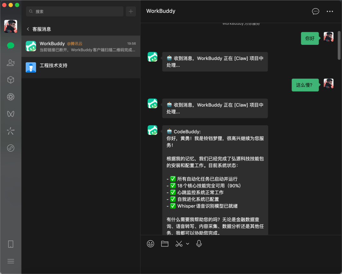Click the 工程技术支持 avatar icon
The width and height of the screenshot is (342, 274).
coord(31,67)
